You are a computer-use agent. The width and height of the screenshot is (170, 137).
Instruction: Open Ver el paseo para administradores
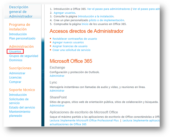coord(109,9)
